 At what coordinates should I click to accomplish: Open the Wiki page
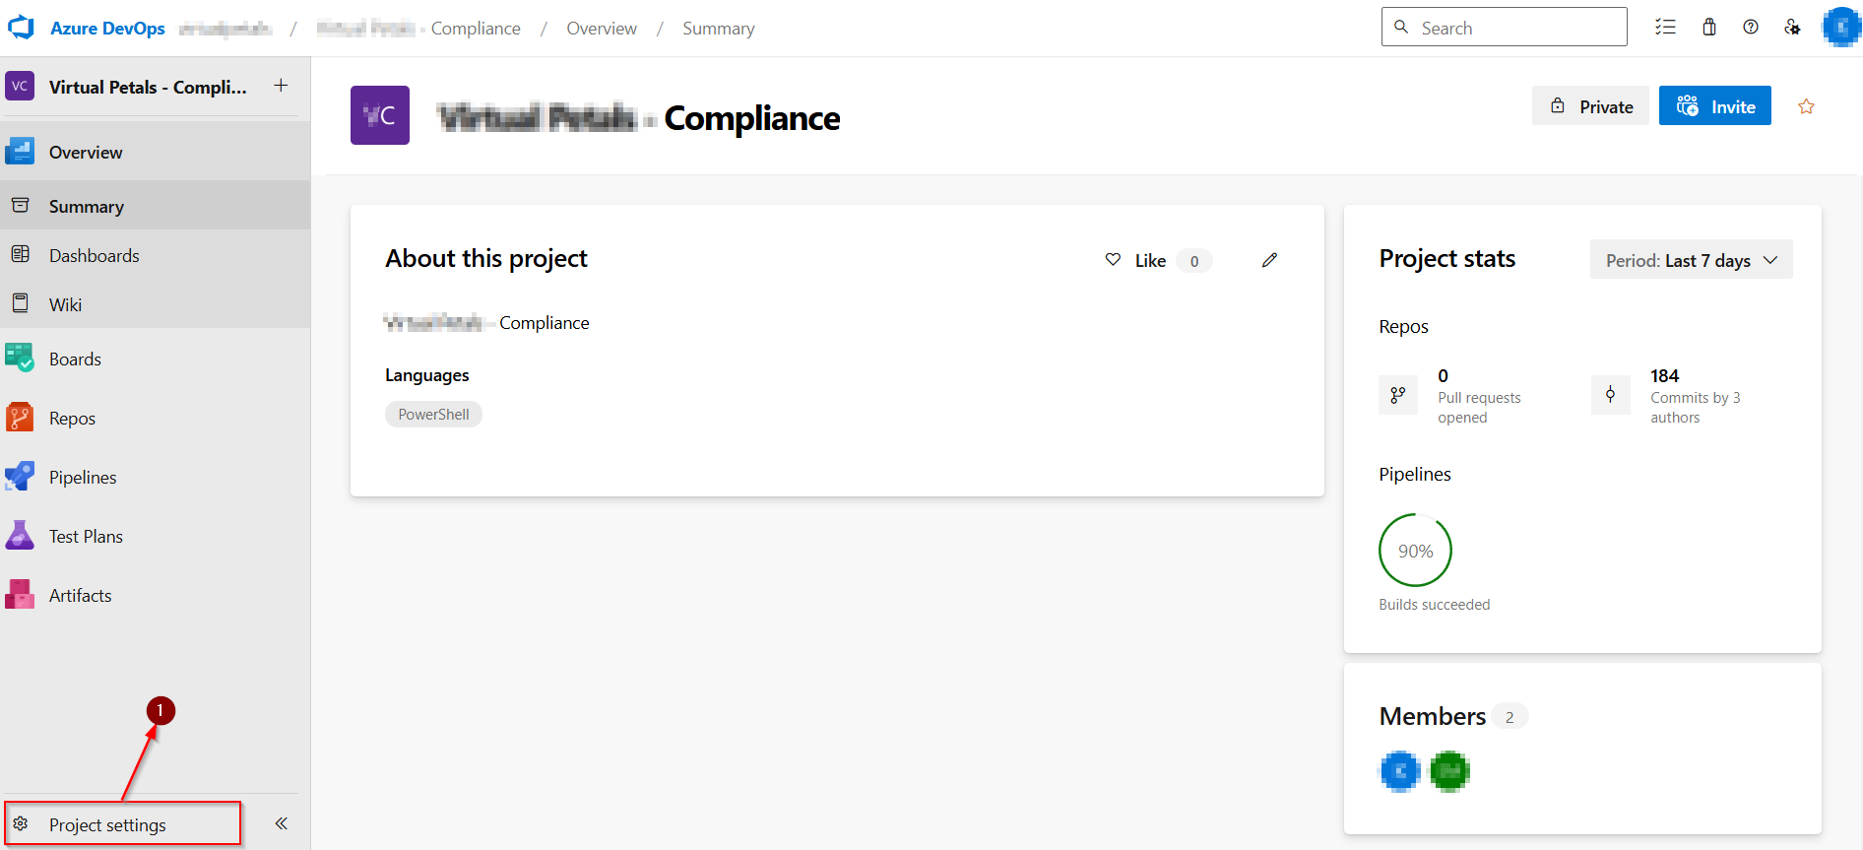pyautogui.click(x=156, y=304)
